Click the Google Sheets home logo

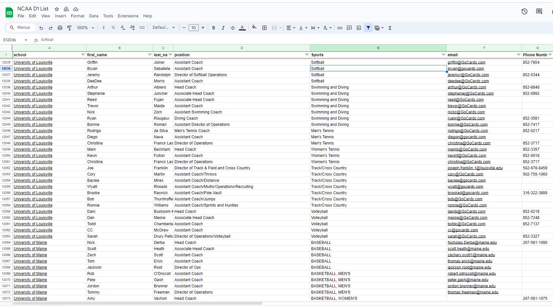(x=9, y=12)
